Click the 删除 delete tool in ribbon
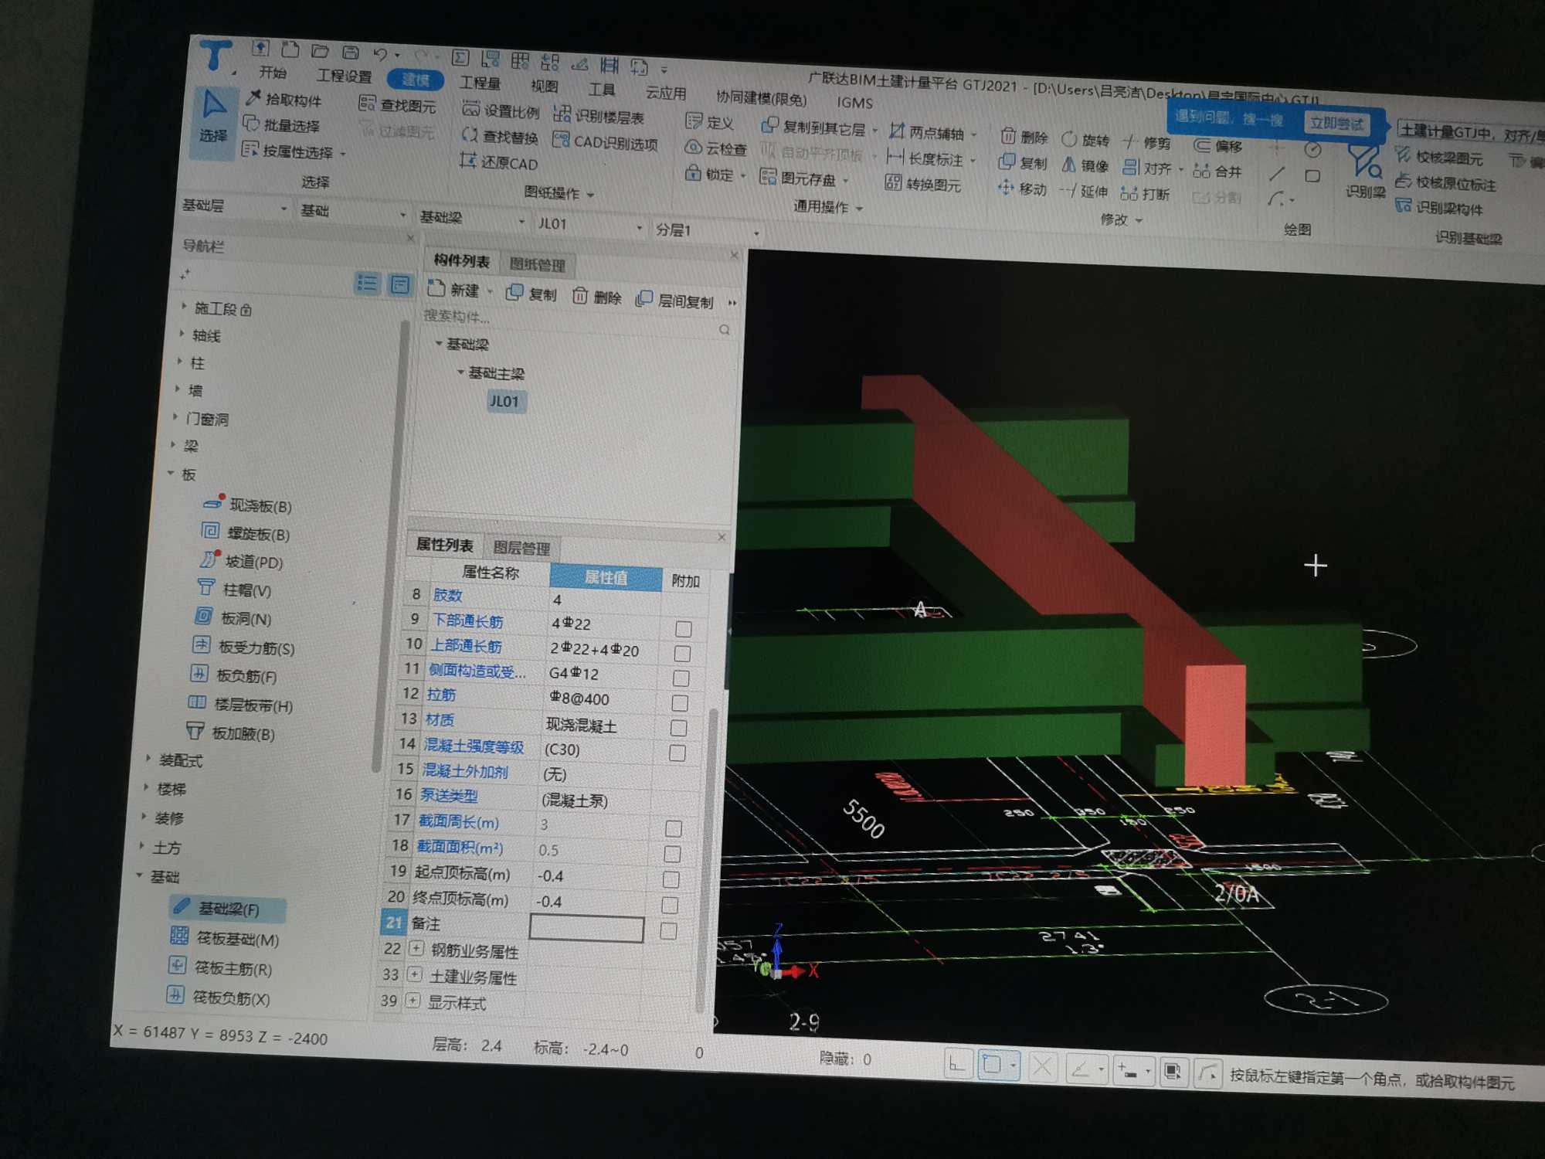The height and width of the screenshot is (1159, 1545). click(1024, 138)
